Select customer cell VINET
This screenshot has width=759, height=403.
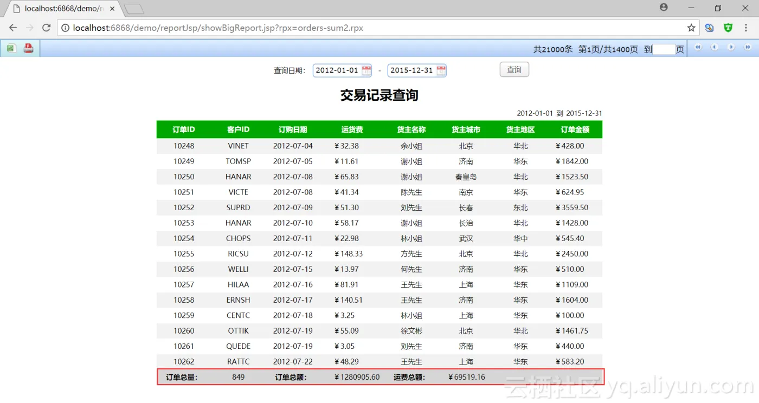coord(238,146)
